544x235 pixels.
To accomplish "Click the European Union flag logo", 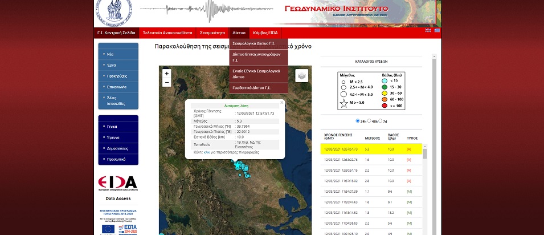I will 108,229.
